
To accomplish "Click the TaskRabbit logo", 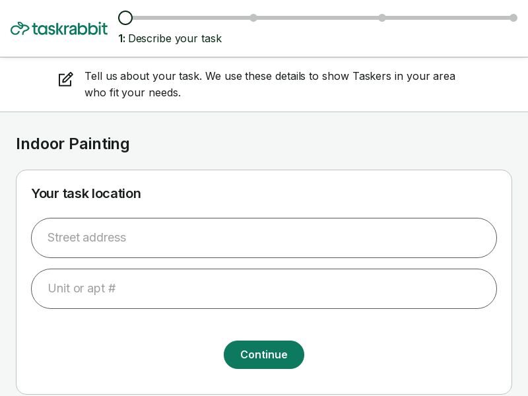I will tap(59, 28).
